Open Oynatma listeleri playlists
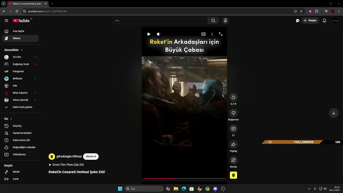This screenshot has height=193, width=343. pos(20,133)
